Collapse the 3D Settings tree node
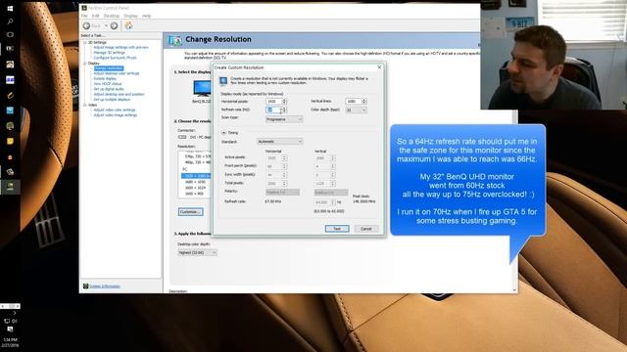Image resolution: width=627 pixels, height=352 pixels. [x=85, y=42]
